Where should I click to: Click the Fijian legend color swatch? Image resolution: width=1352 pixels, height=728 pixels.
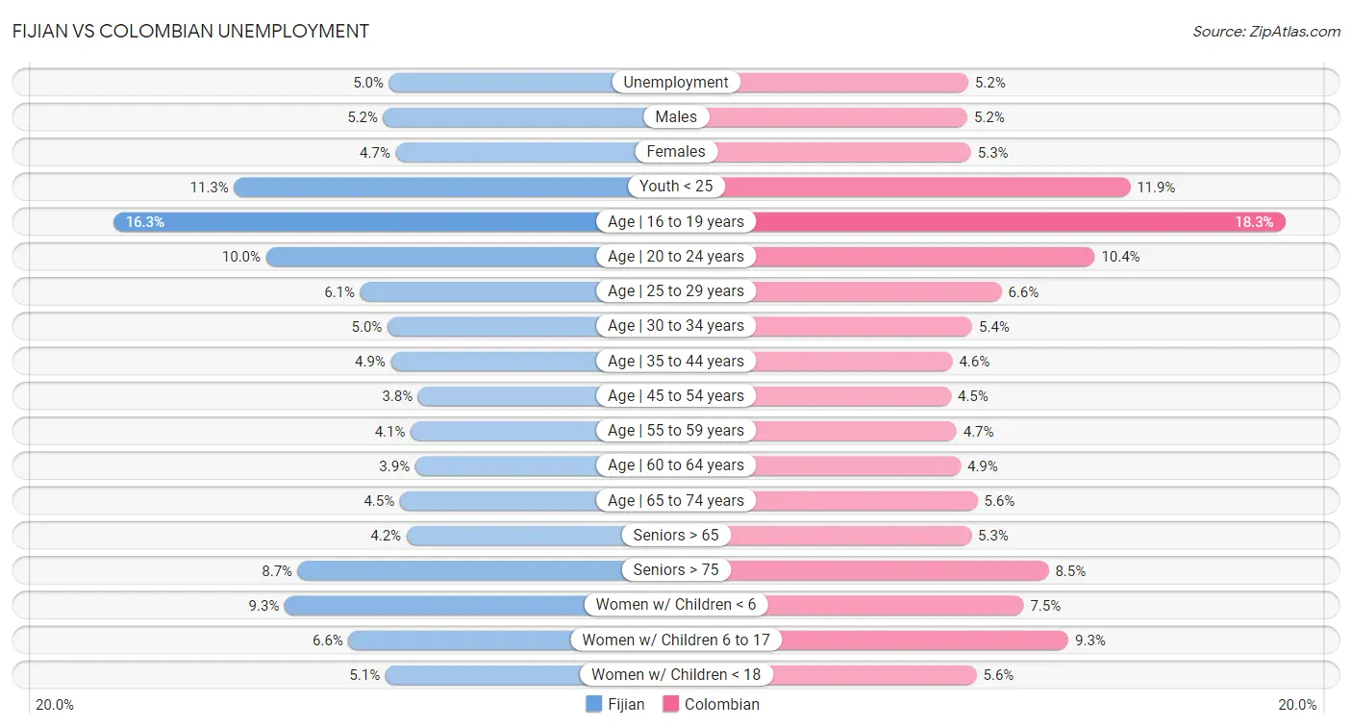pos(594,704)
